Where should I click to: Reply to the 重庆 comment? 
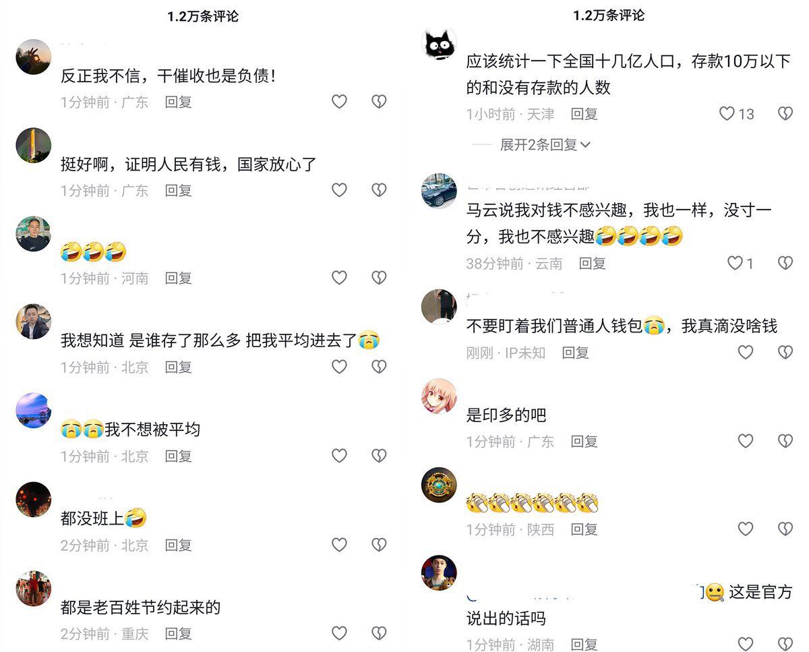pos(179,633)
